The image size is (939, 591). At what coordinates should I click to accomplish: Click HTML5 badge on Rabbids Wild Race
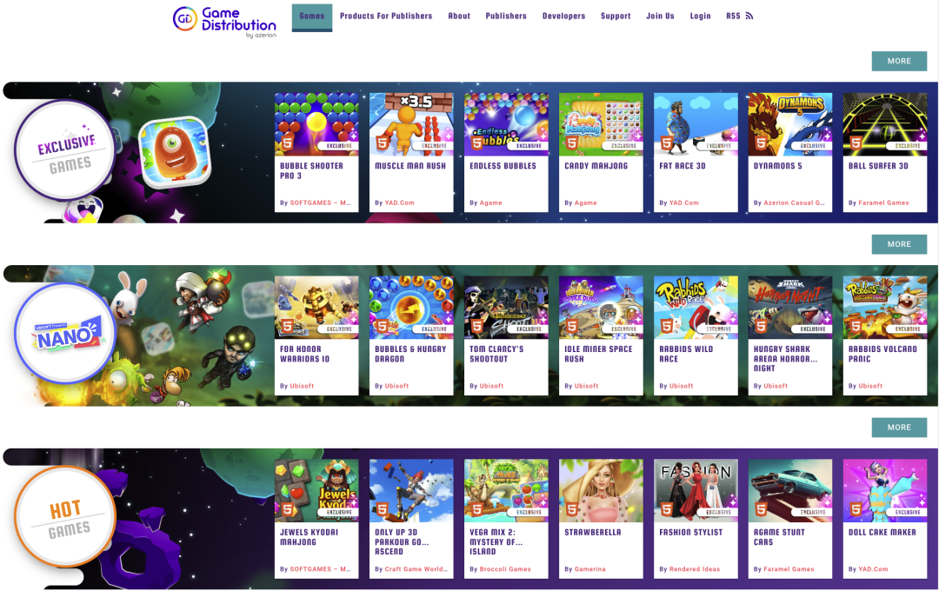(x=667, y=326)
